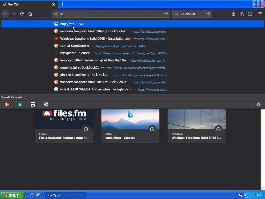265x199 pixels.
Task: Click the Mypal taskbar button
Action: click(x=66, y=195)
